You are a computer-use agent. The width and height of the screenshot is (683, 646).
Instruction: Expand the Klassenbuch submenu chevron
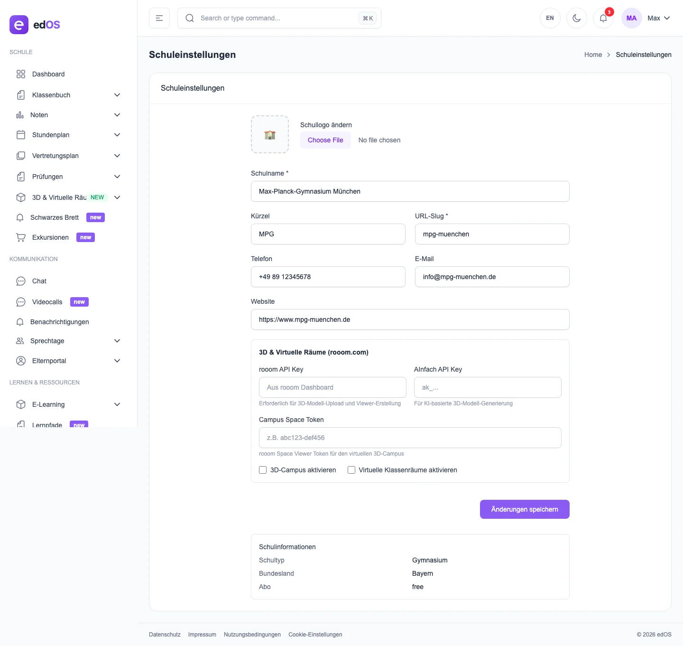(x=117, y=95)
